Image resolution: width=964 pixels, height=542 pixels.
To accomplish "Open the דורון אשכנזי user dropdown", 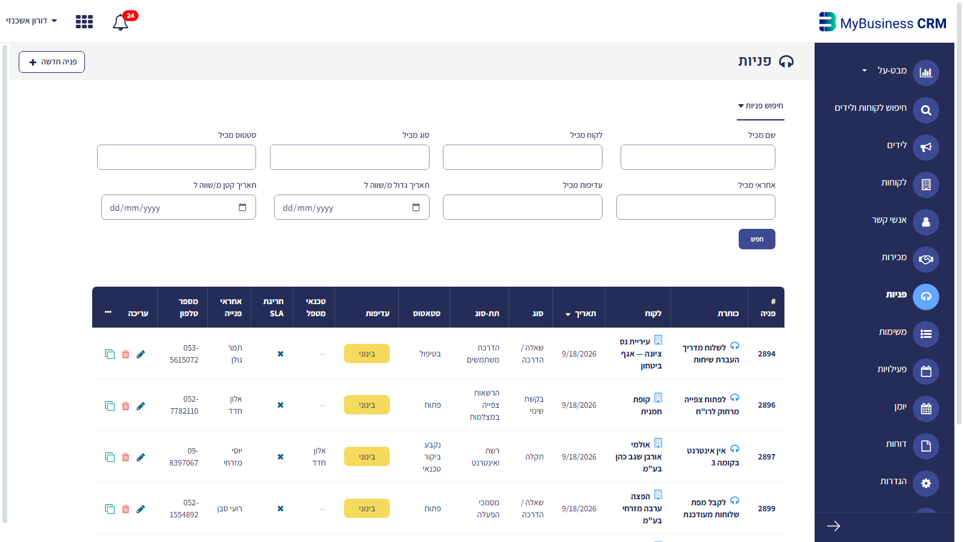I will pyautogui.click(x=31, y=20).
